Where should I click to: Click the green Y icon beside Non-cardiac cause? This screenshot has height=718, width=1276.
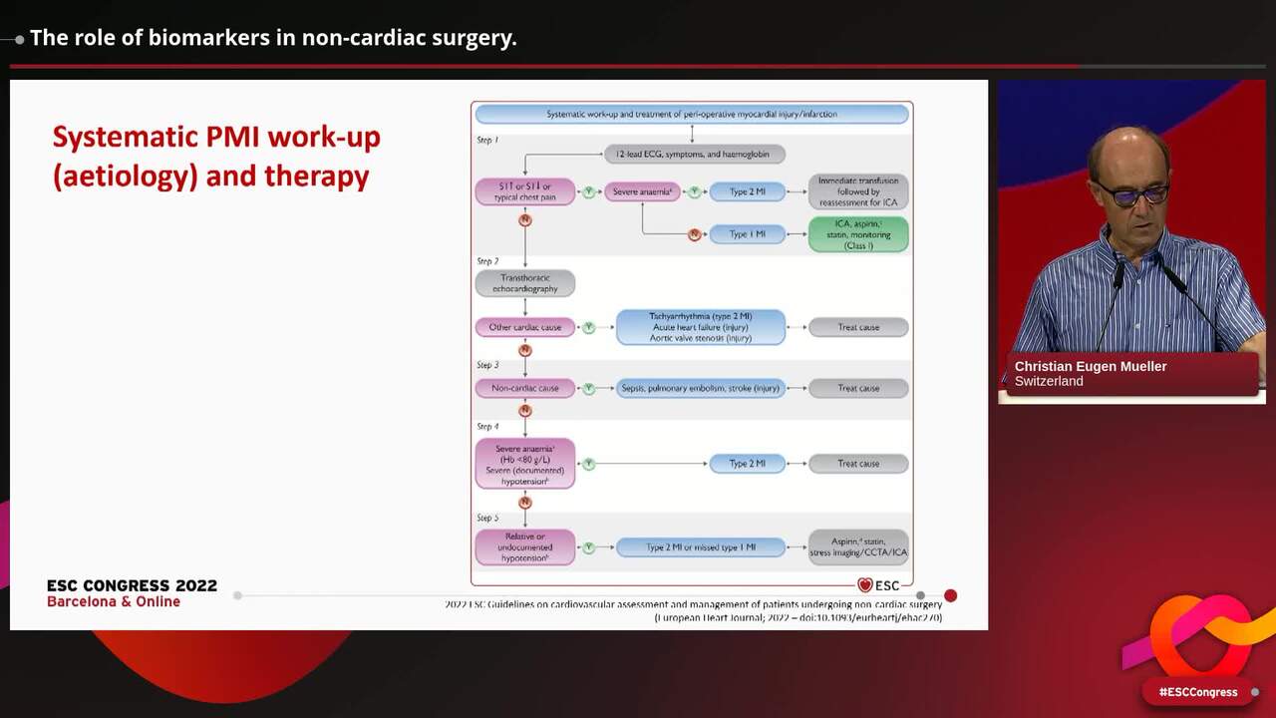point(589,387)
